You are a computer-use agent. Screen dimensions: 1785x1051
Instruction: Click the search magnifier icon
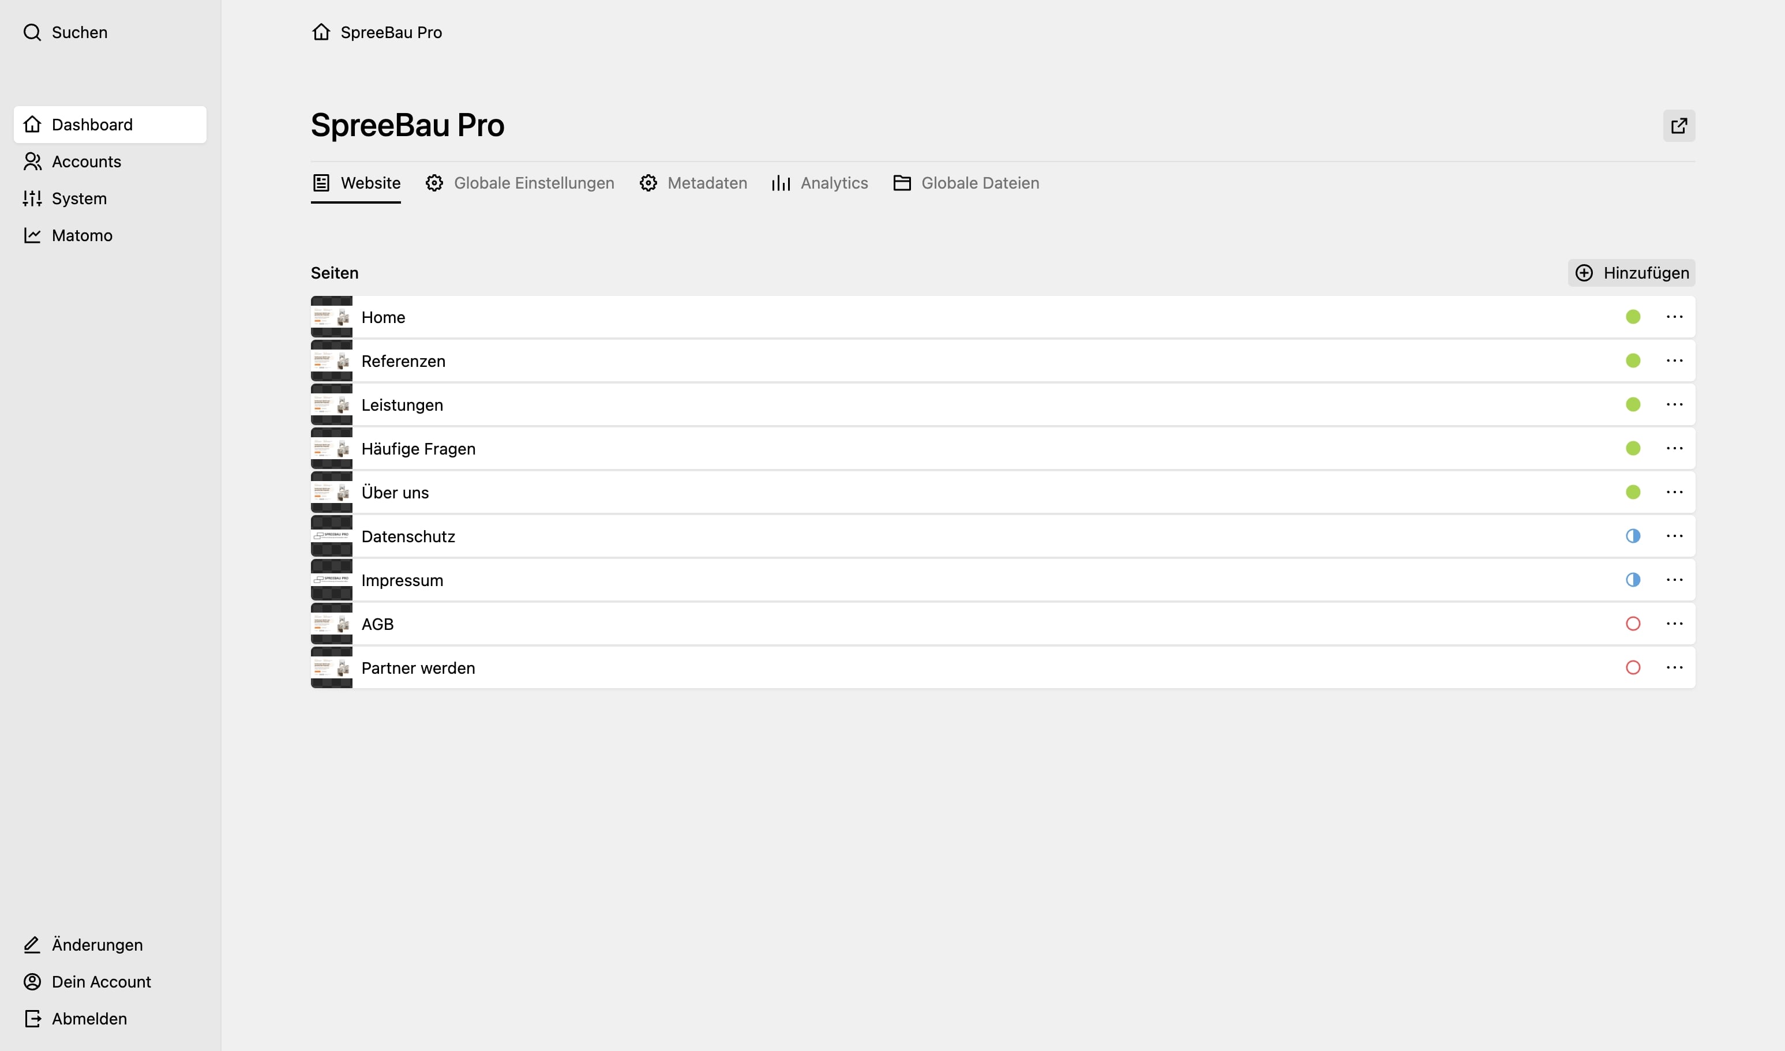coord(32,32)
